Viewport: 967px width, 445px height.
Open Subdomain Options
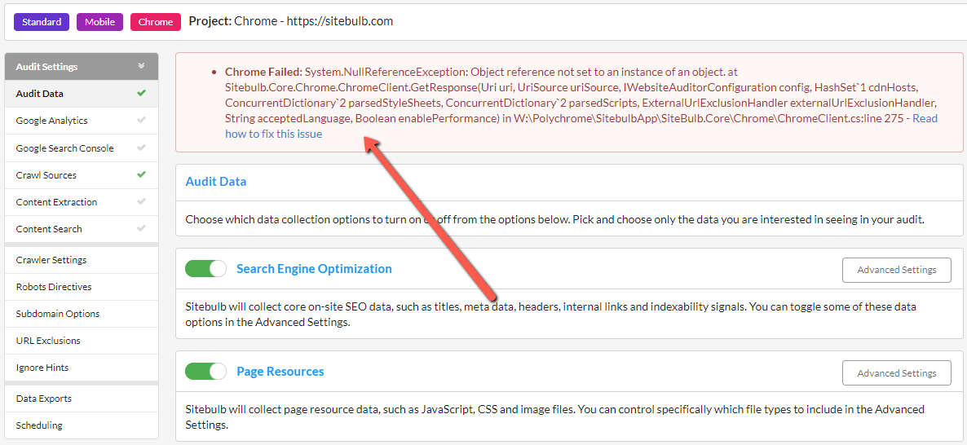point(81,314)
